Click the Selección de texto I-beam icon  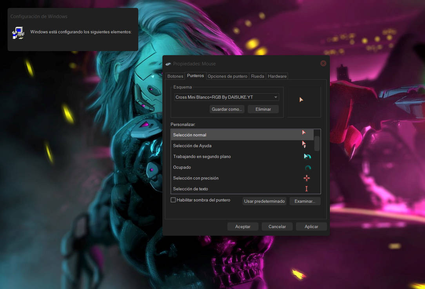click(x=307, y=189)
